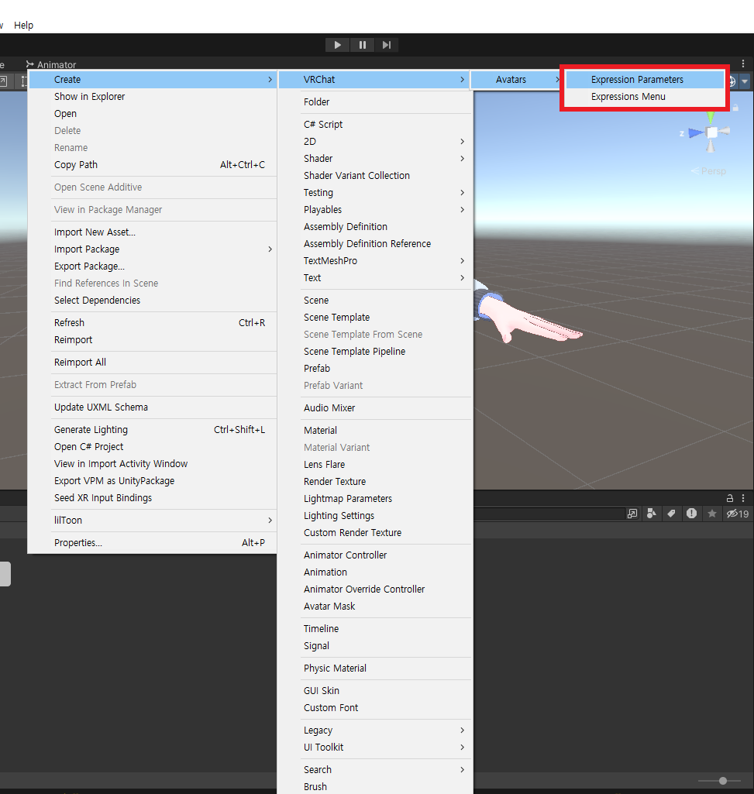Pause the editor with the pause button
Image resolution: width=754 pixels, height=794 pixels.
(x=363, y=45)
